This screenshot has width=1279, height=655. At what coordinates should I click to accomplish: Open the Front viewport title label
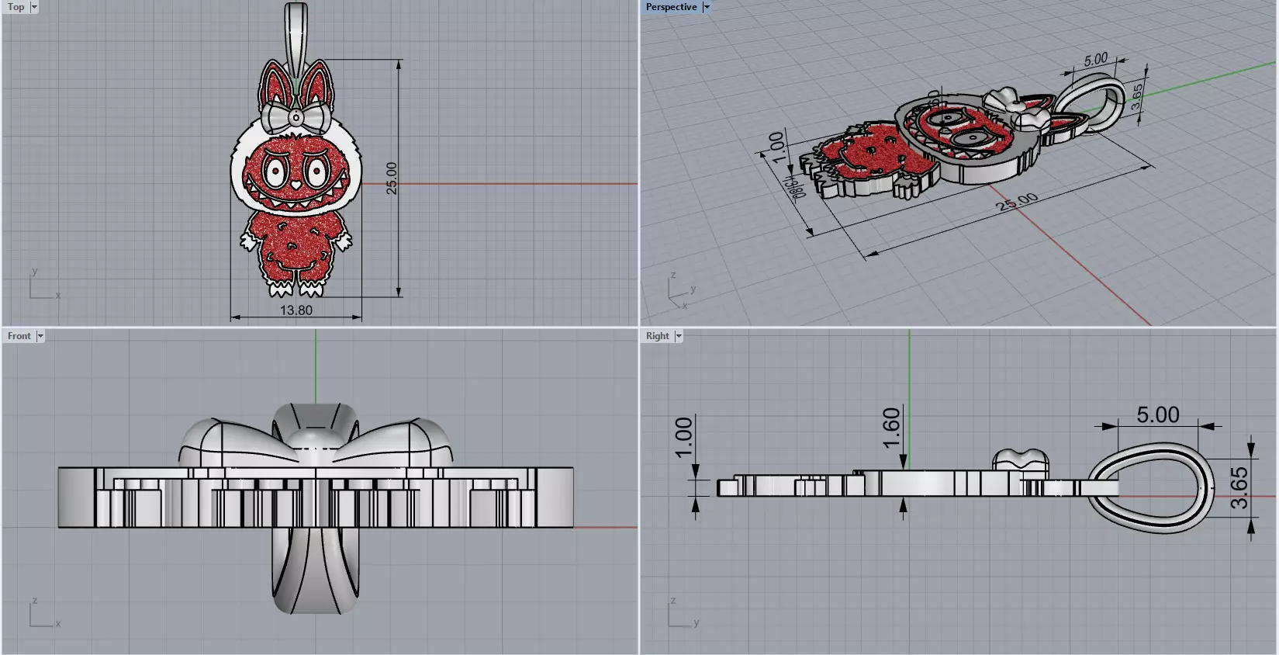tap(19, 336)
